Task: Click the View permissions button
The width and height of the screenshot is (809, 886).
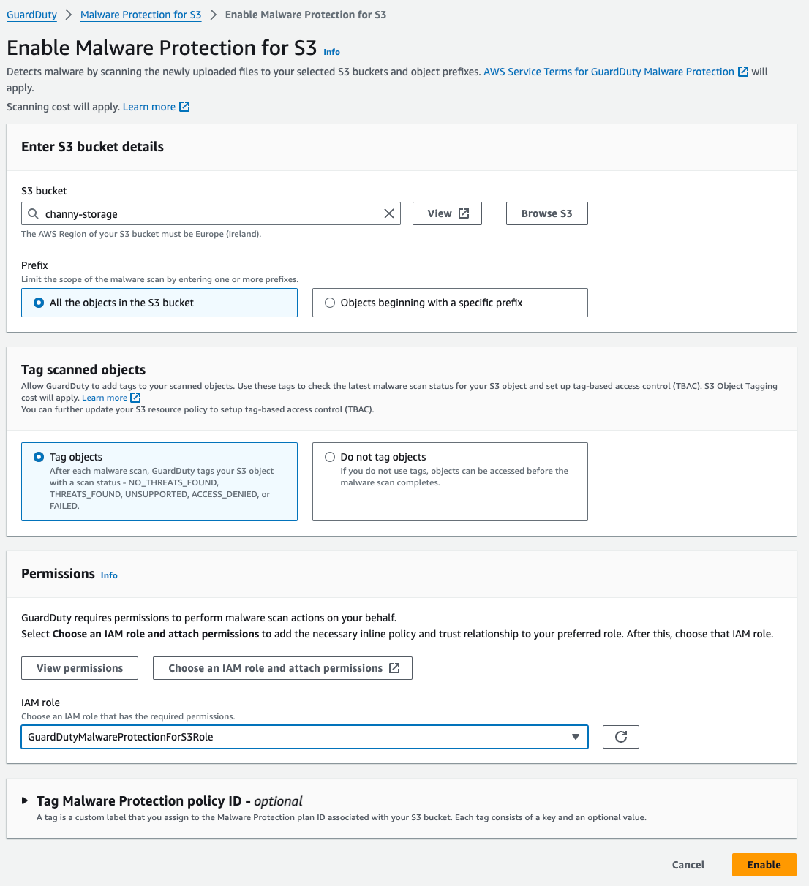Action: point(80,668)
